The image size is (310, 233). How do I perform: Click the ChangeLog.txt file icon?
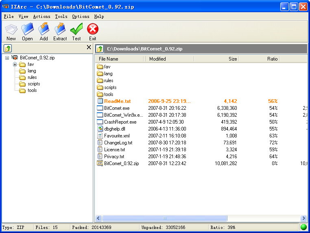tap(100, 142)
